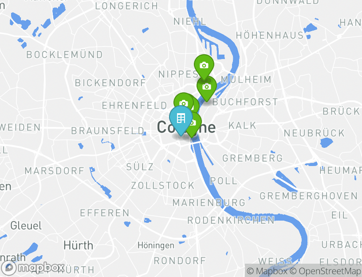
Task: Click the compass circle in mapbox logo
Action: point(8,268)
